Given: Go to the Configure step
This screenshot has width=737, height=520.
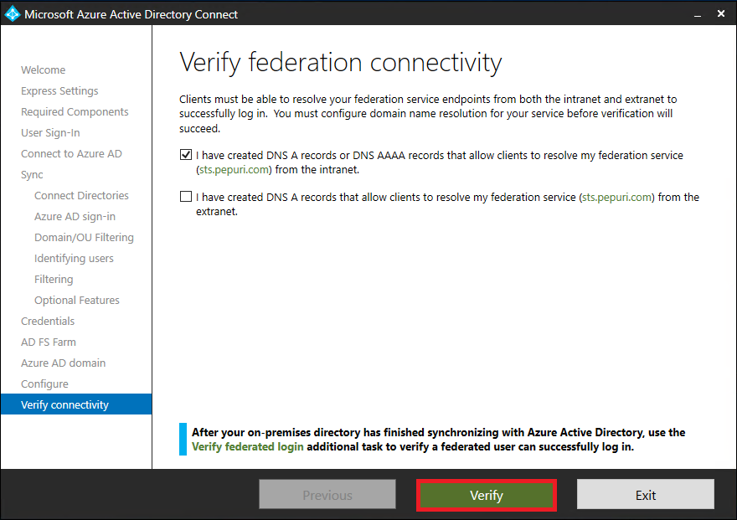Looking at the screenshot, I should click(44, 384).
